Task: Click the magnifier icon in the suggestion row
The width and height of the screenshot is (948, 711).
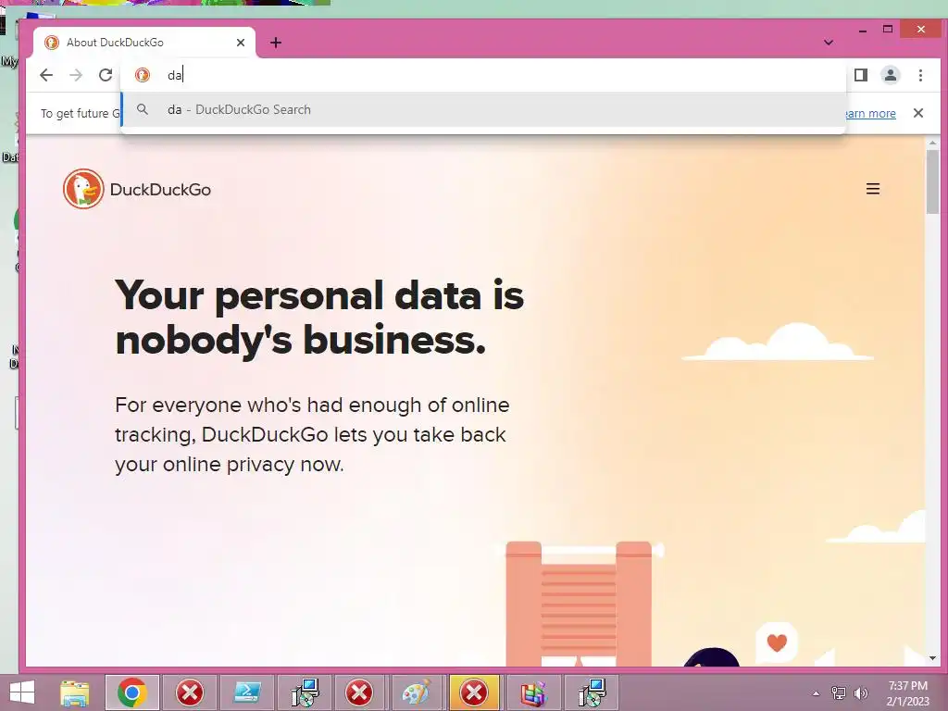Action: tap(142, 109)
